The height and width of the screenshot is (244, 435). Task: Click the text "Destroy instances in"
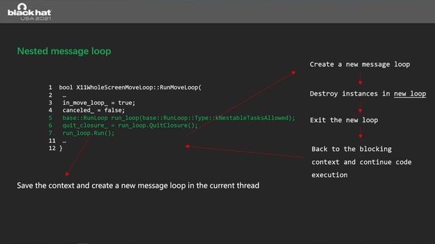coord(350,94)
